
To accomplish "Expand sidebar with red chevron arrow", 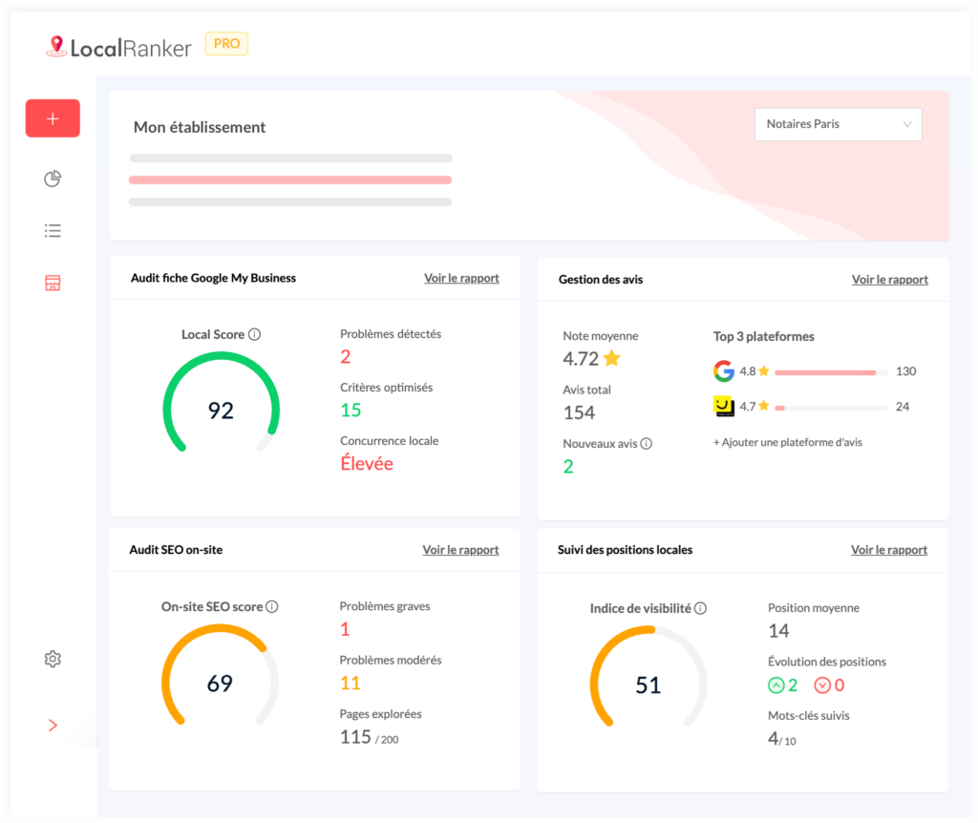I will pyautogui.click(x=53, y=726).
